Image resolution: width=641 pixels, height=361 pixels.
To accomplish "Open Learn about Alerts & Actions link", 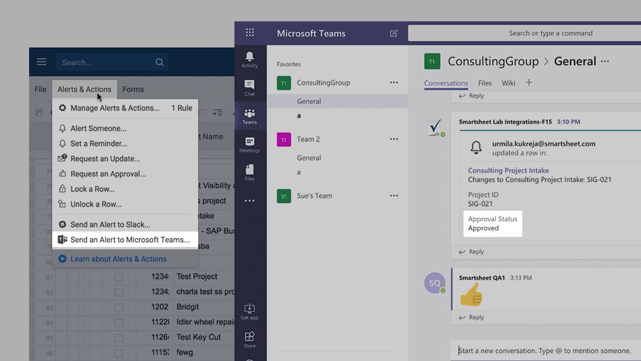I will pos(118,259).
